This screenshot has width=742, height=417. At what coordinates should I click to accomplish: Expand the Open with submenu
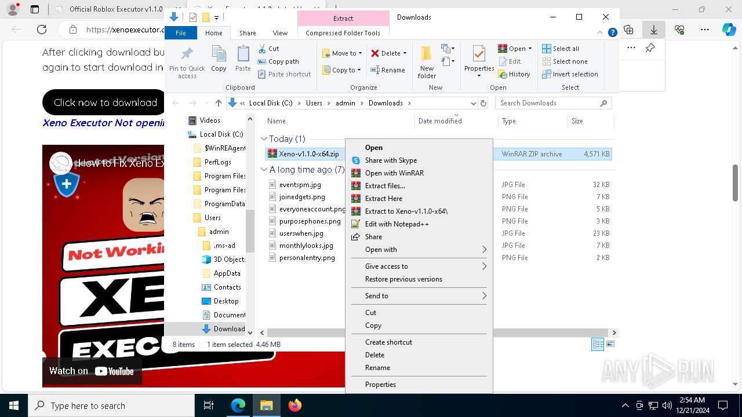point(419,250)
